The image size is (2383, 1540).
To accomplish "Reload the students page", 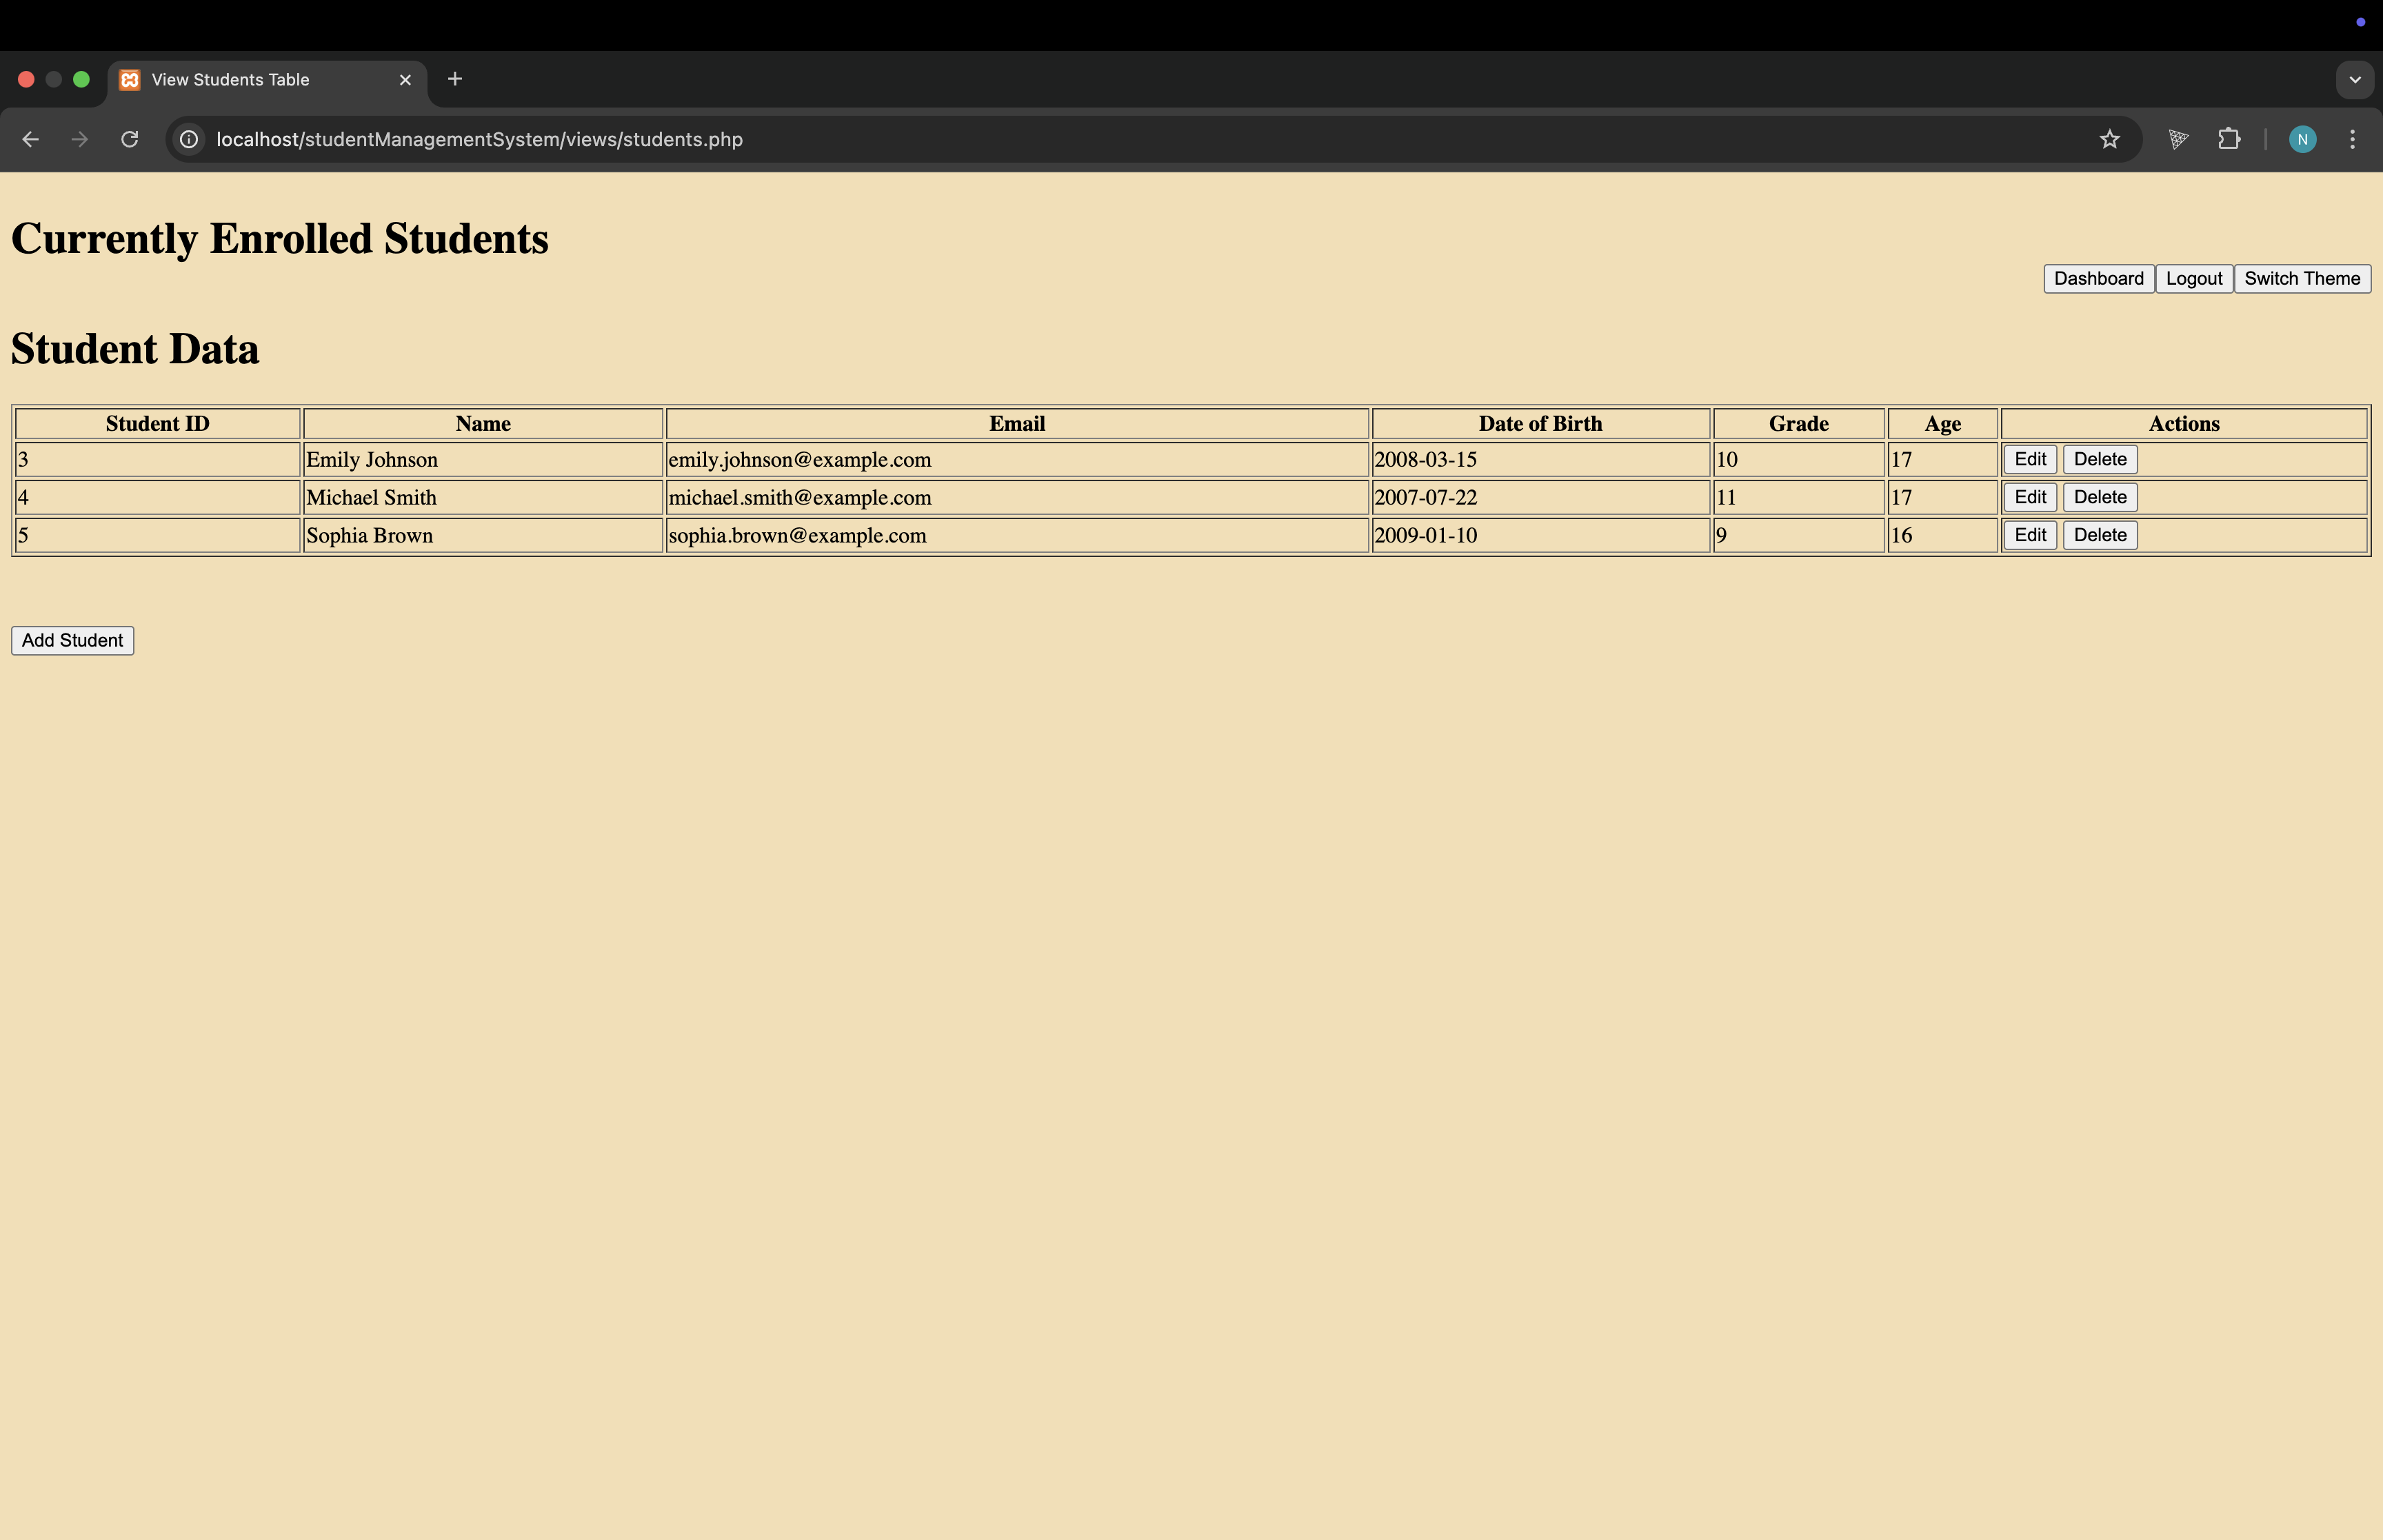I will pyautogui.click(x=129, y=139).
